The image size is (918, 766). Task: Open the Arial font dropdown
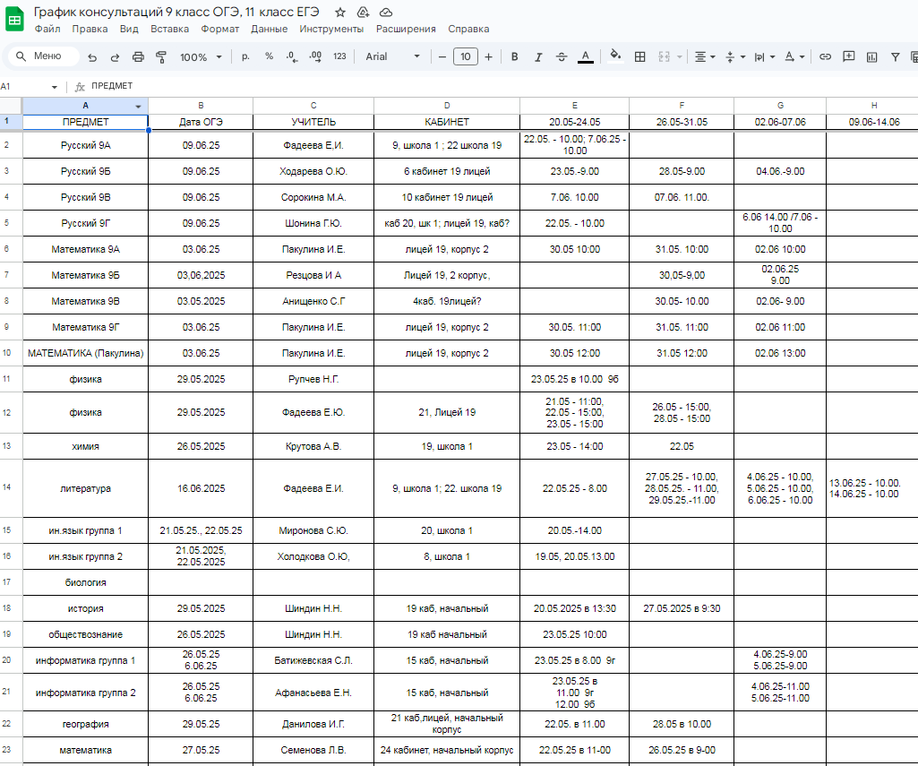click(x=392, y=56)
